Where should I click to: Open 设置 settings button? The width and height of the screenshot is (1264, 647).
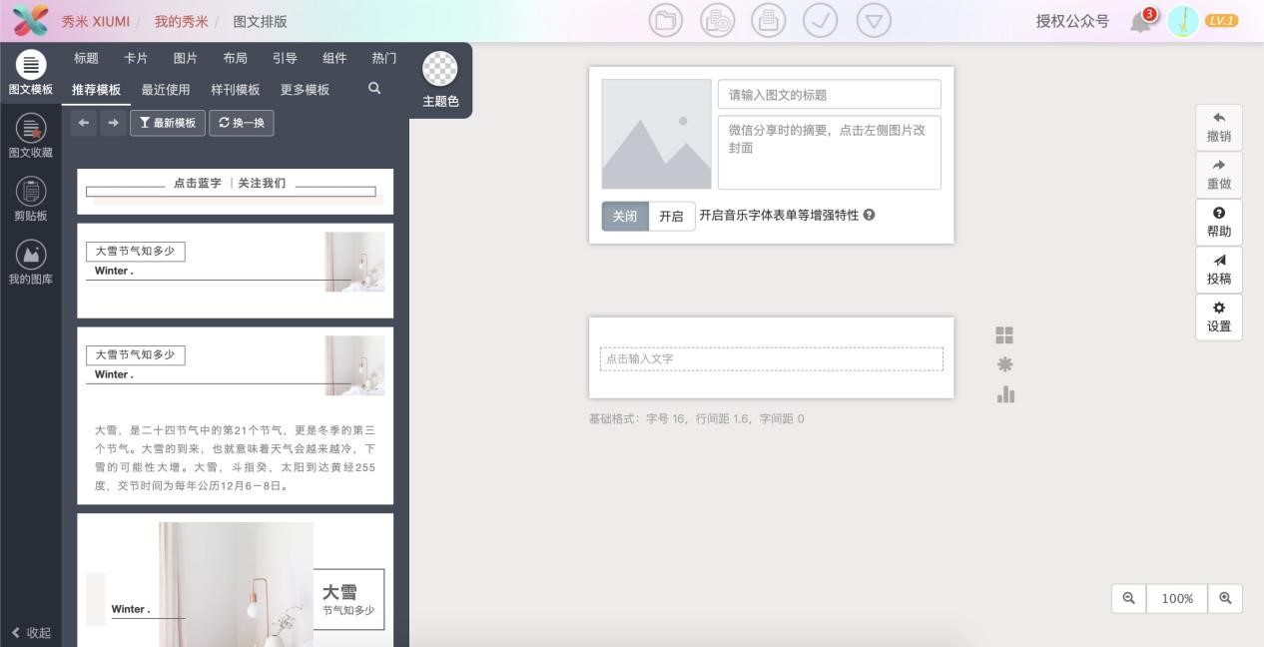click(x=1219, y=318)
